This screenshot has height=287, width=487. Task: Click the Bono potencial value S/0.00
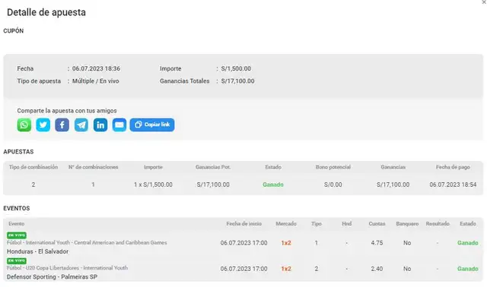point(333,184)
